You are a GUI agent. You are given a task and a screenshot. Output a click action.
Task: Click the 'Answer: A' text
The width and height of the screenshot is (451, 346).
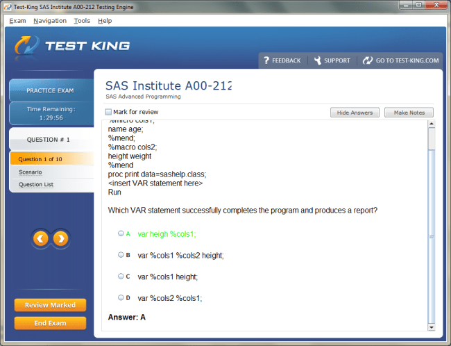coord(126,317)
